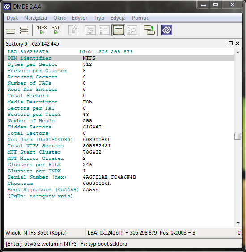The height and width of the screenshot is (252, 246).
Task: Click the F7: typ boot sektora hint
Action: (x=104, y=244)
